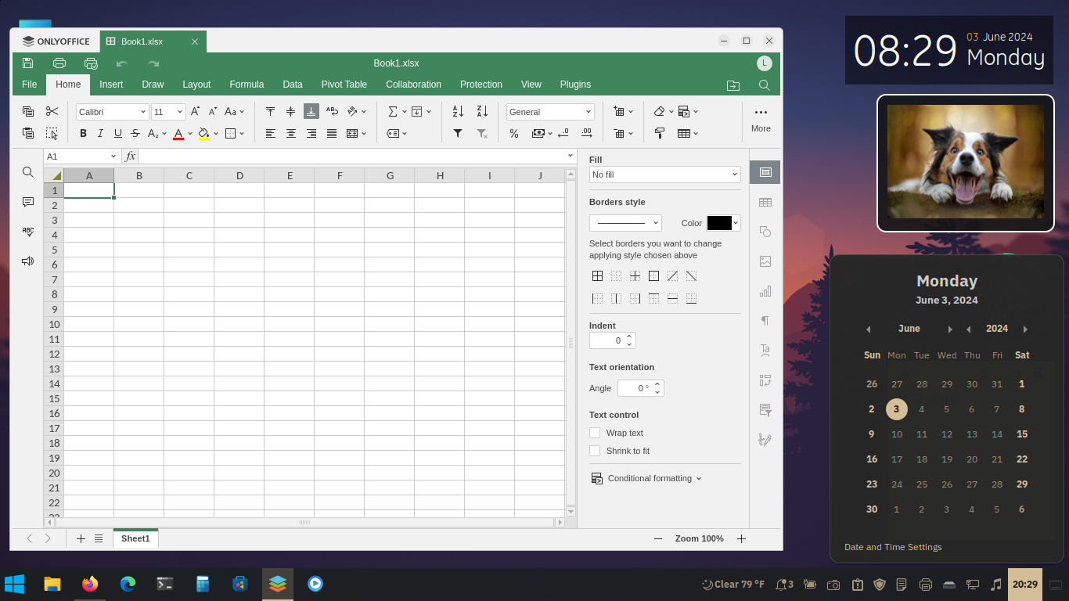
Task: Click the Italic formatting icon
Action: point(101,134)
